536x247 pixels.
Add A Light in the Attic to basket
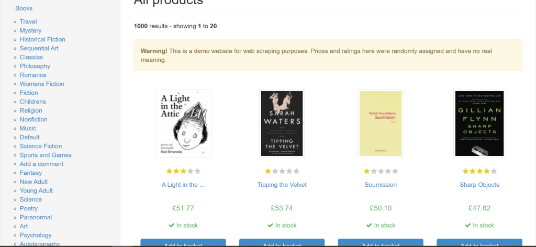(183, 243)
